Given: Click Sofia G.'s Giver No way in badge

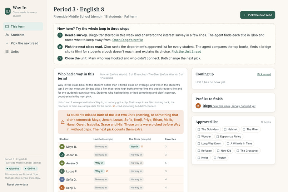Looking at the screenshot, I should click(136, 179).
